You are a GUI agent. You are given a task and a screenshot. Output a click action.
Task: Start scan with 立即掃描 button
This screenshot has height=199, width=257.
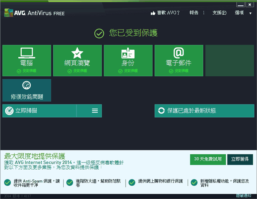click(40, 111)
